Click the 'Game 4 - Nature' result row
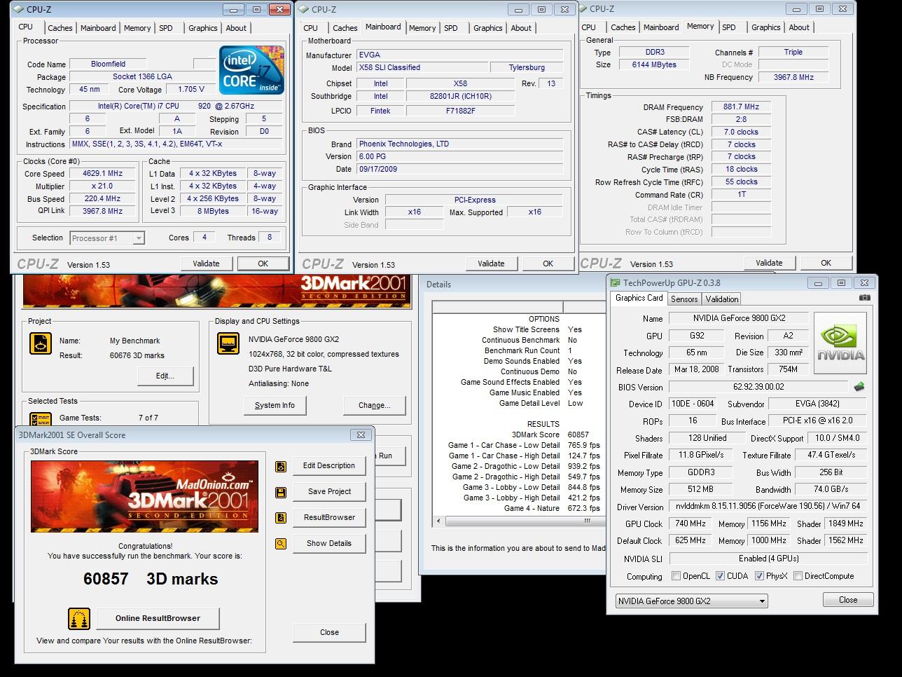Viewport: 902px width, 677px height. (x=518, y=508)
